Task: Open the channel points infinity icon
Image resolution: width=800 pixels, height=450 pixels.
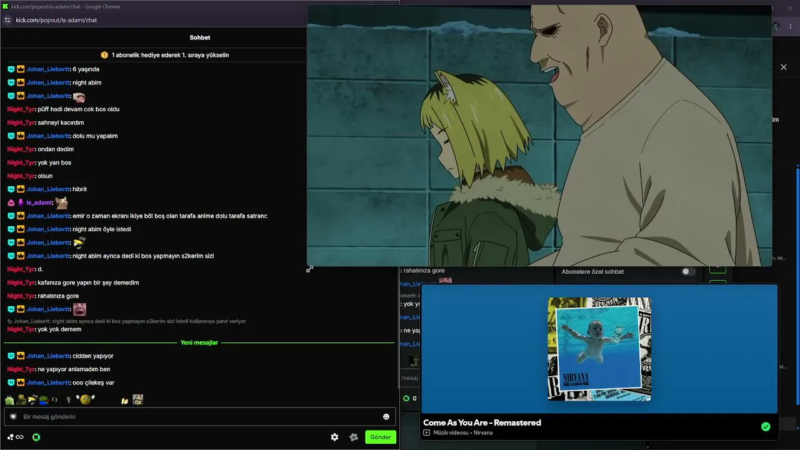Action: pyautogui.click(x=20, y=437)
